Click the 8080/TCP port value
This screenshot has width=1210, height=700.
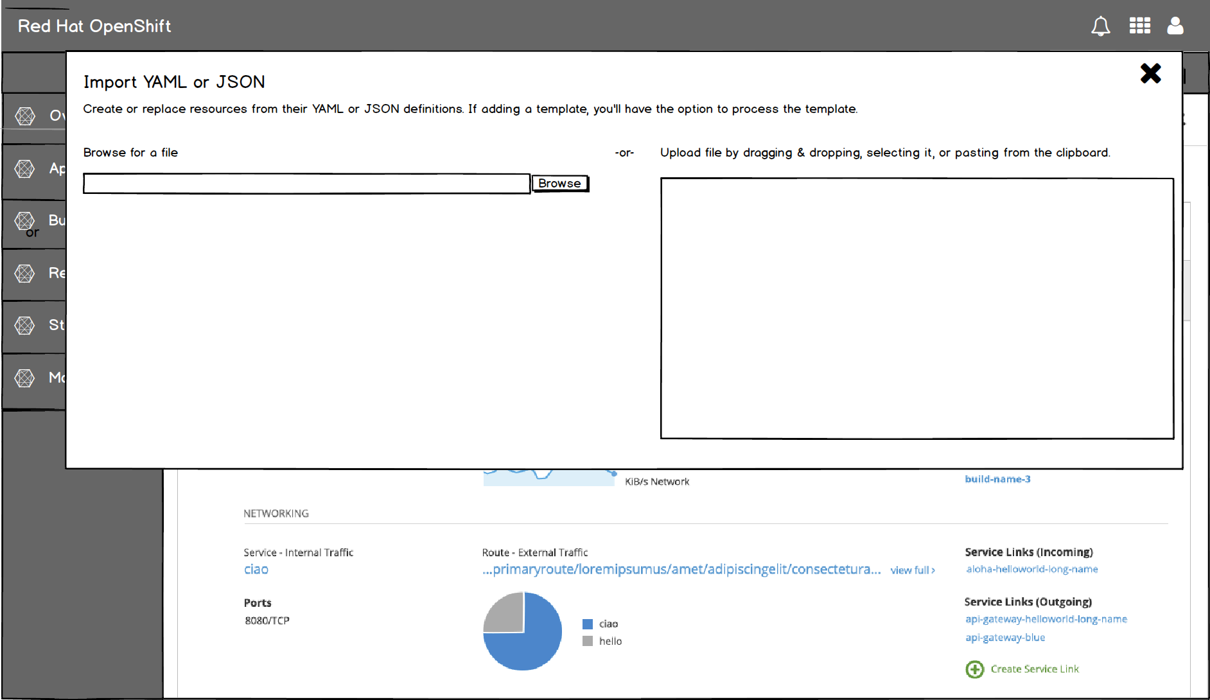(x=267, y=621)
